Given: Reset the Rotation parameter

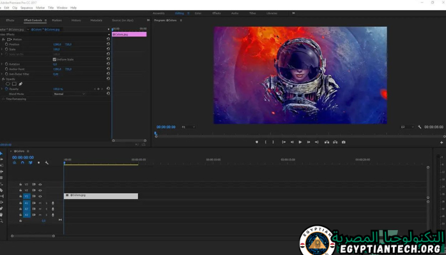Looking at the screenshot, I should [108, 64].
